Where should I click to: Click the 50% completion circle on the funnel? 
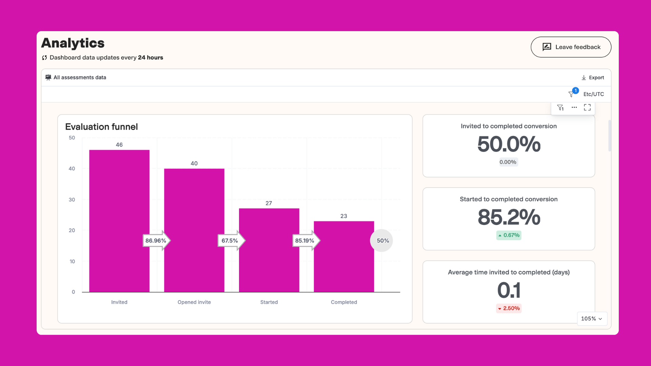(382, 240)
